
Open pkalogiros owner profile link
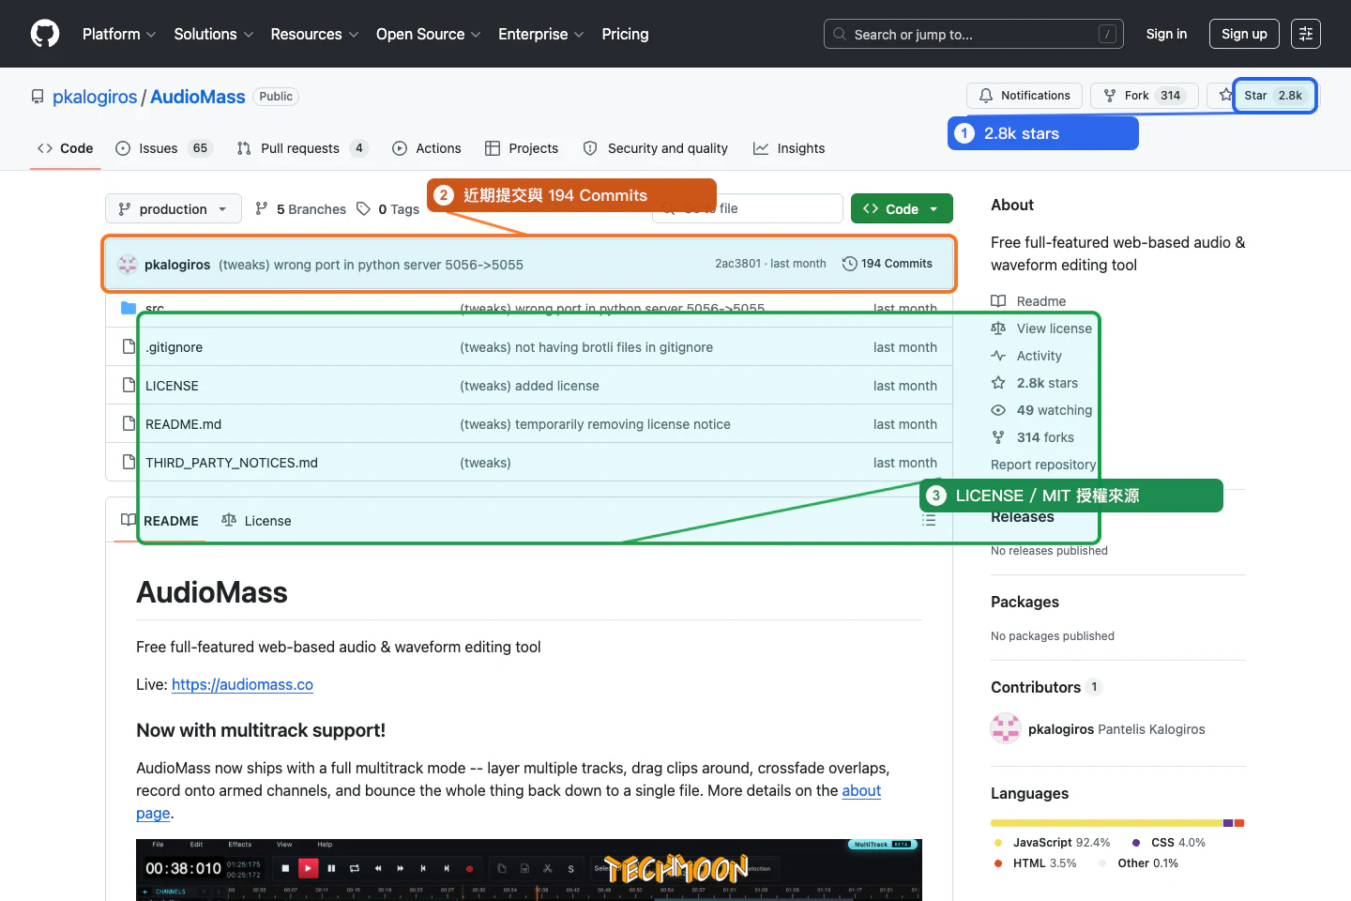tap(95, 97)
